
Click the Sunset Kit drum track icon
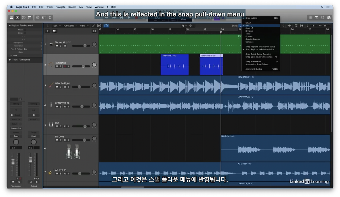(51, 44)
